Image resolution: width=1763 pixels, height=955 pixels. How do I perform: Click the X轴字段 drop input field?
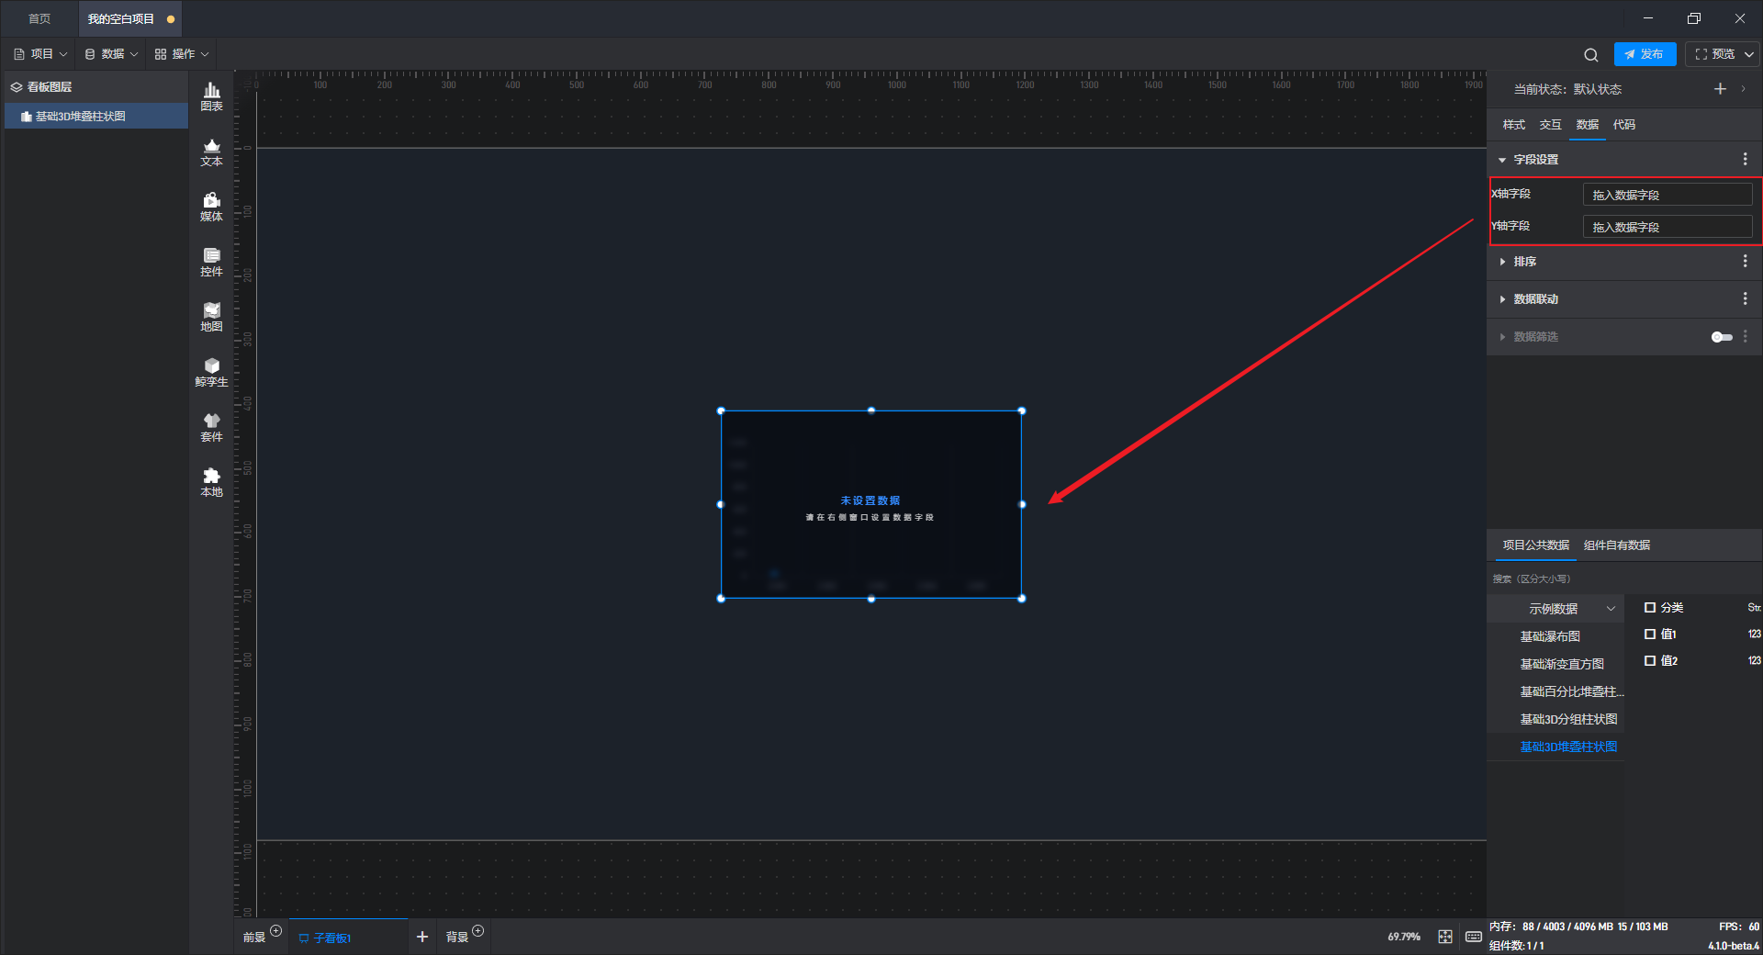pyautogui.click(x=1667, y=195)
